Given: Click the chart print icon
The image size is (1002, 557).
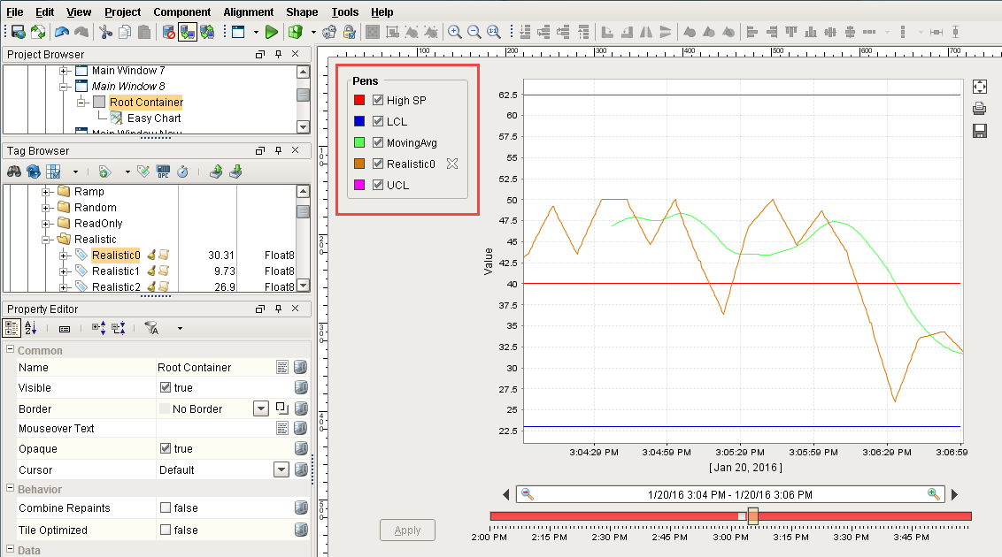Looking at the screenshot, I should pos(980,109).
